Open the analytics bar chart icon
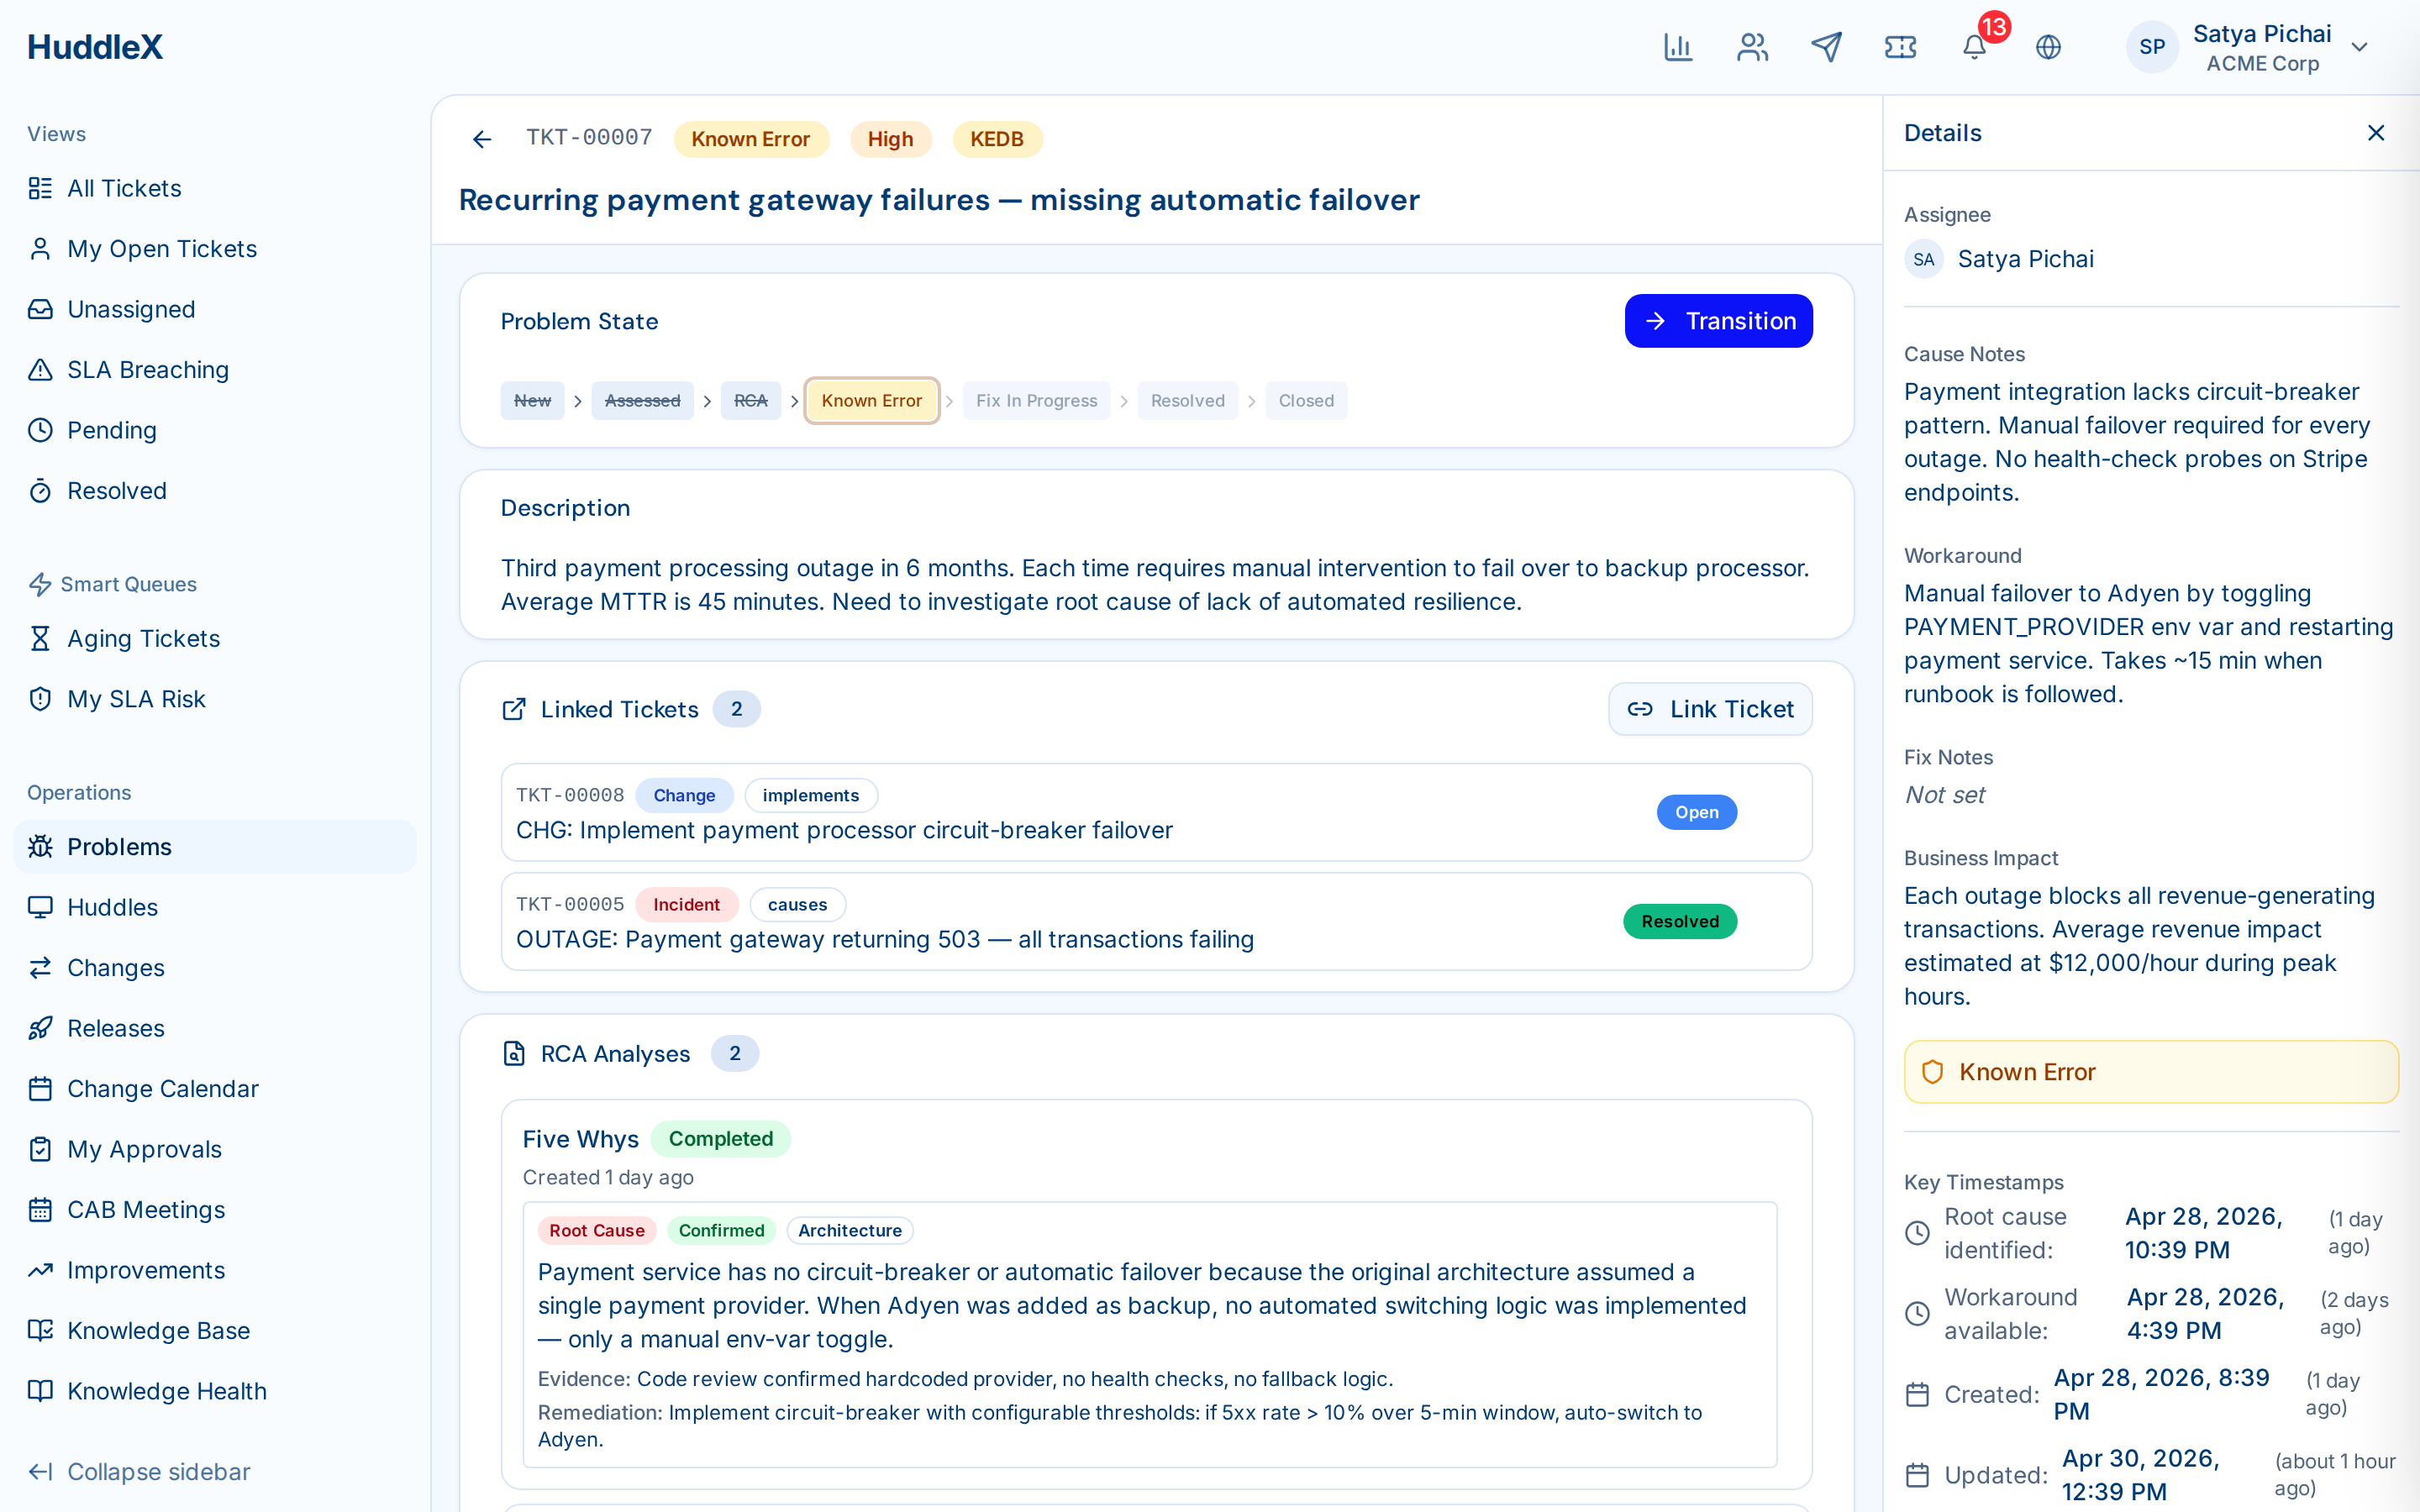 (1678, 47)
